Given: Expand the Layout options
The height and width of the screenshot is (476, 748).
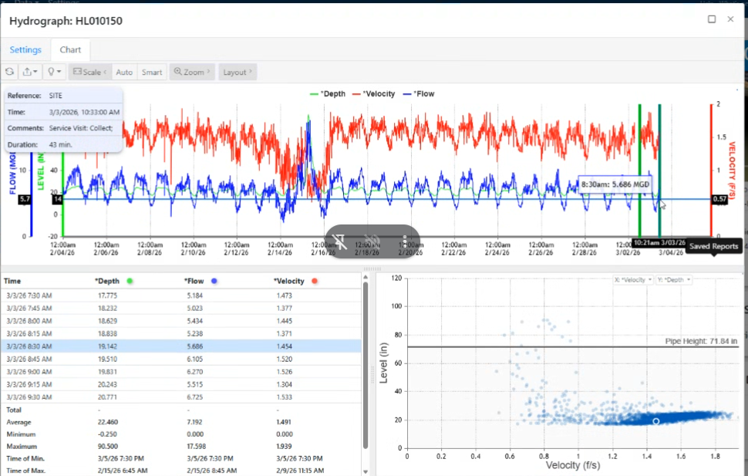Looking at the screenshot, I should [237, 72].
